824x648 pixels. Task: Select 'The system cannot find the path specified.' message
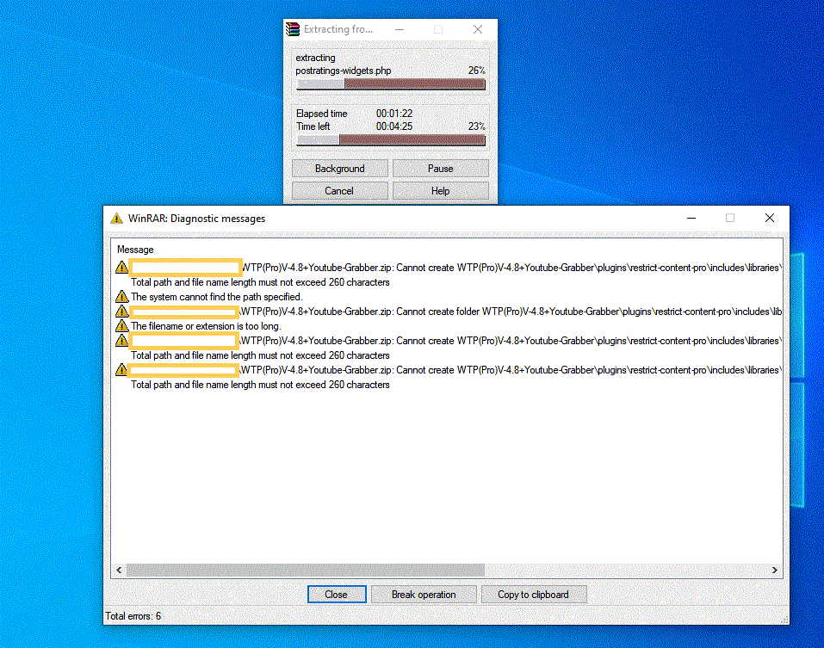(216, 297)
